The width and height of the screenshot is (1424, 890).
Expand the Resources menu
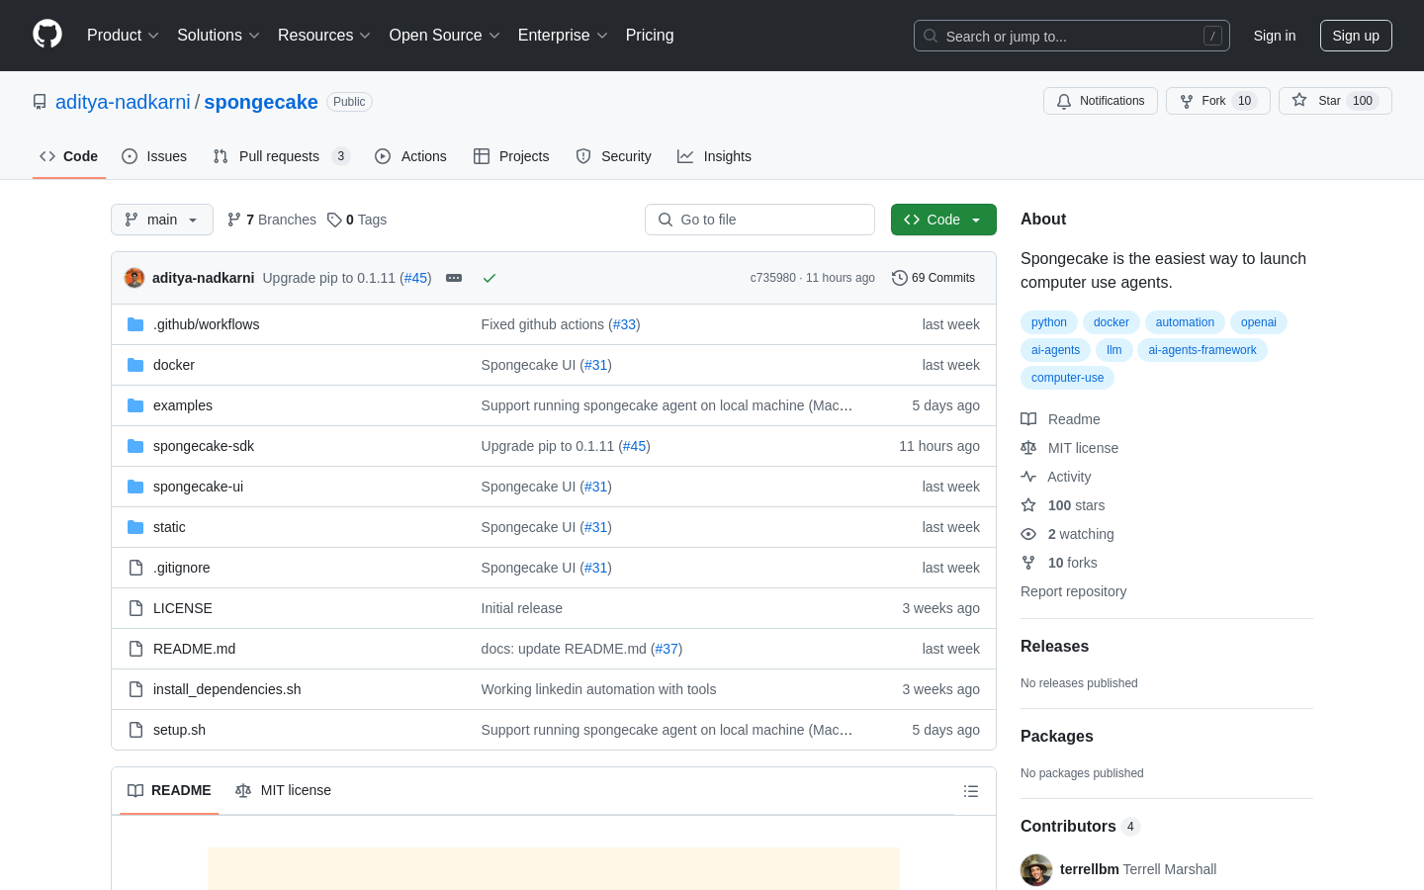[x=324, y=36]
